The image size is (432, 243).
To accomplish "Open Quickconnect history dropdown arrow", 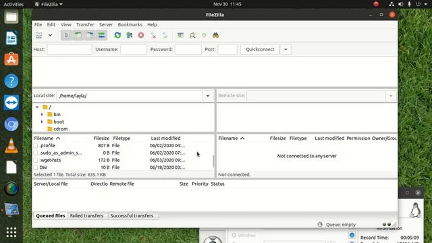I will [286, 49].
